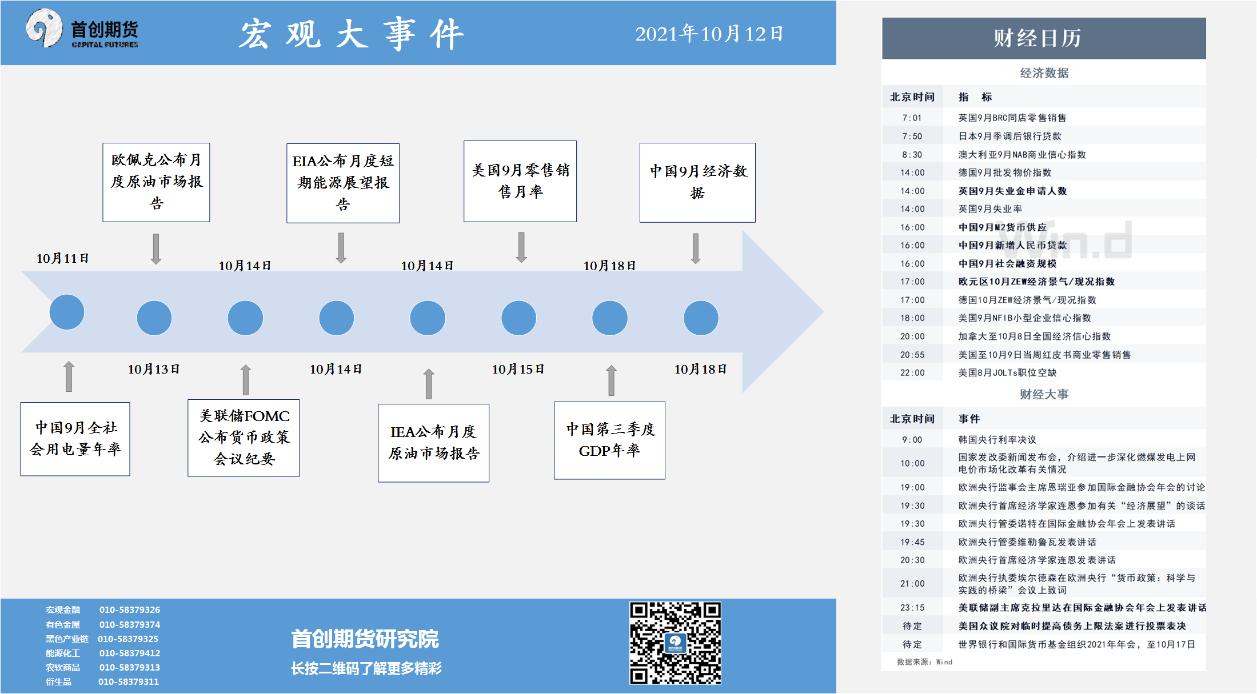This screenshot has width=1257, height=694.
Task: Click the 韩国央行利率决议 event row
Action: tap(997, 439)
